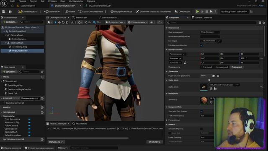This screenshot has width=268, height=151.
Task: Open My Blueprint panel settings gear
Action: tap(42, 72)
